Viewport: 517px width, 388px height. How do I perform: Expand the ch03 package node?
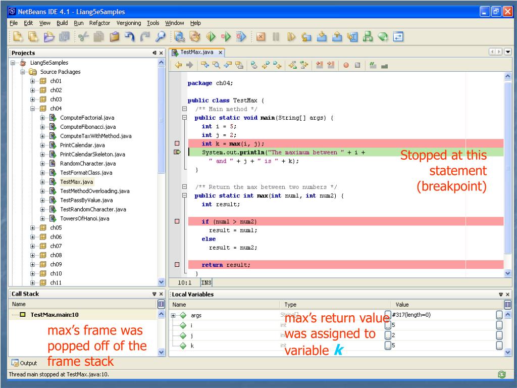[32, 100]
